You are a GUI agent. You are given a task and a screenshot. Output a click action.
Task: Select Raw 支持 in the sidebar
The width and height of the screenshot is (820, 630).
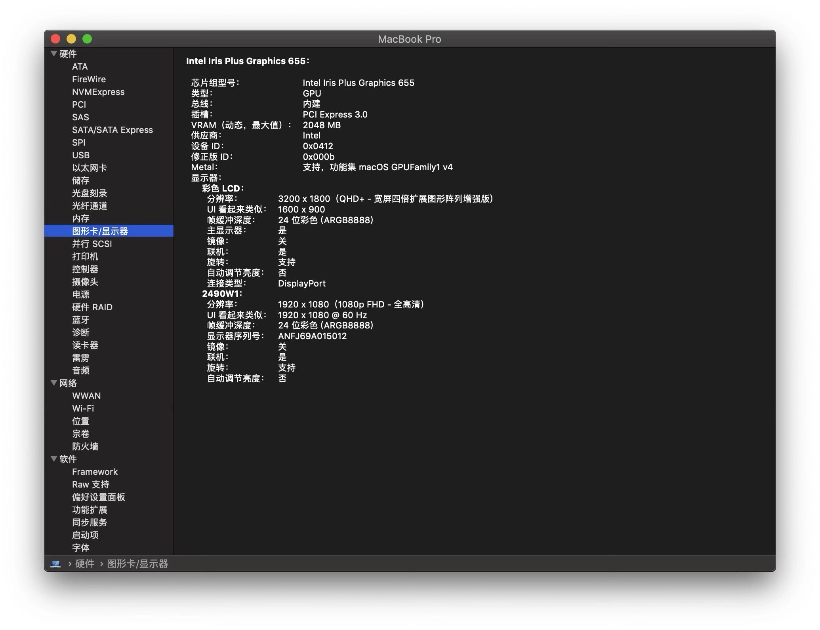coord(91,484)
